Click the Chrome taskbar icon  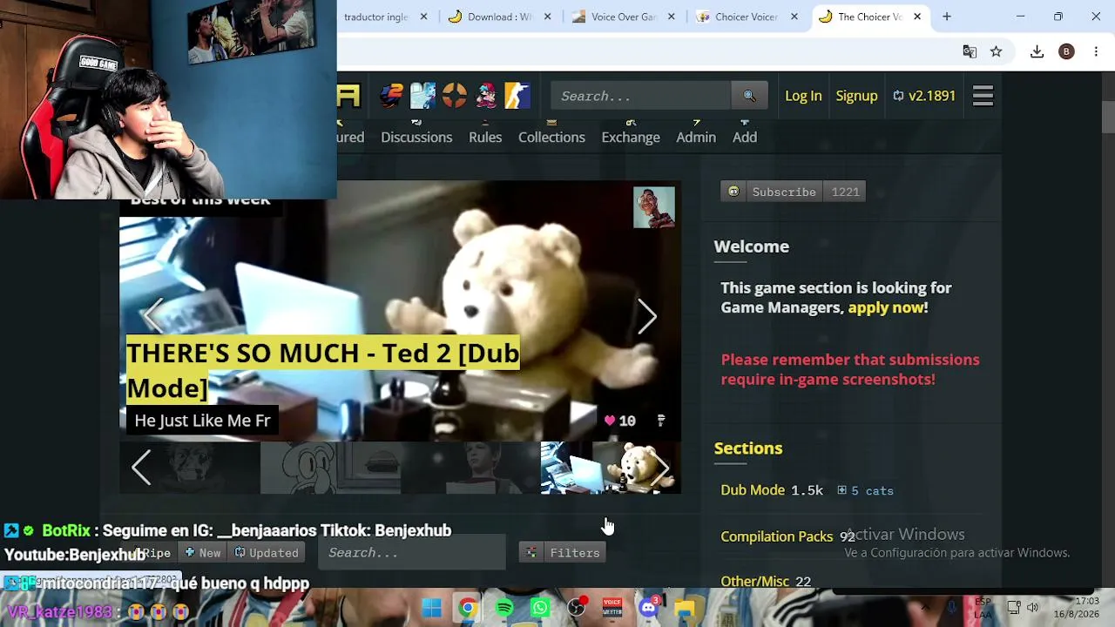pos(468,608)
